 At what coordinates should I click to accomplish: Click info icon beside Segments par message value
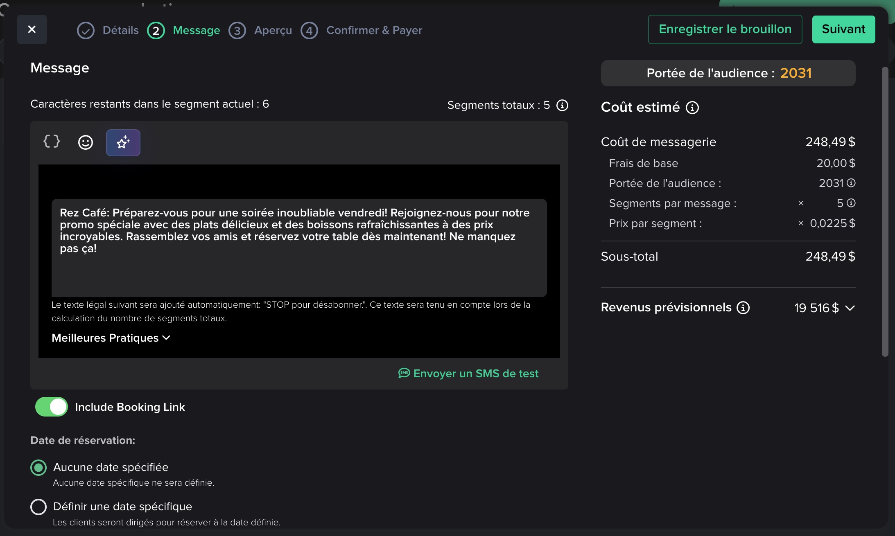click(851, 203)
